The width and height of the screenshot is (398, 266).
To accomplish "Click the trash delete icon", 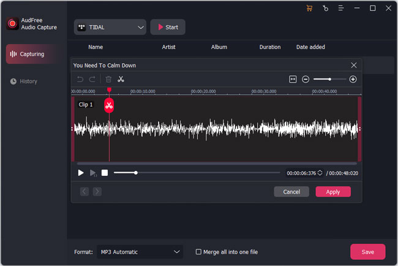I will [108, 79].
